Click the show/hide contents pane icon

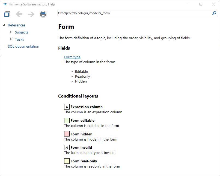[7, 14]
